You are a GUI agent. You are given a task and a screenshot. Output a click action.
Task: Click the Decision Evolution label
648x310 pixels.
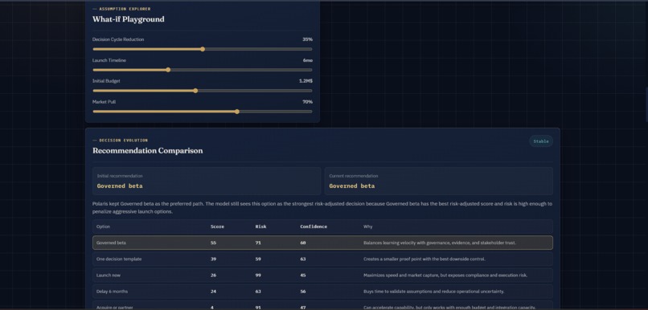click(124, 141)
